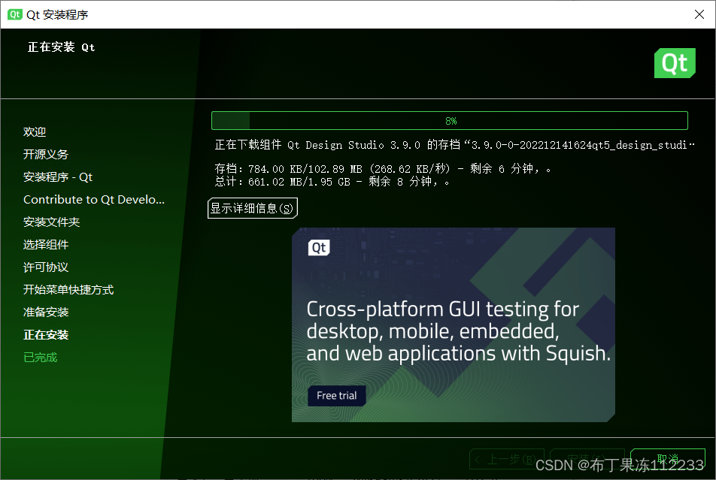Select the 许可协议 step entry
Viewport: 716px width, 480px height.
tap(47, 267)
